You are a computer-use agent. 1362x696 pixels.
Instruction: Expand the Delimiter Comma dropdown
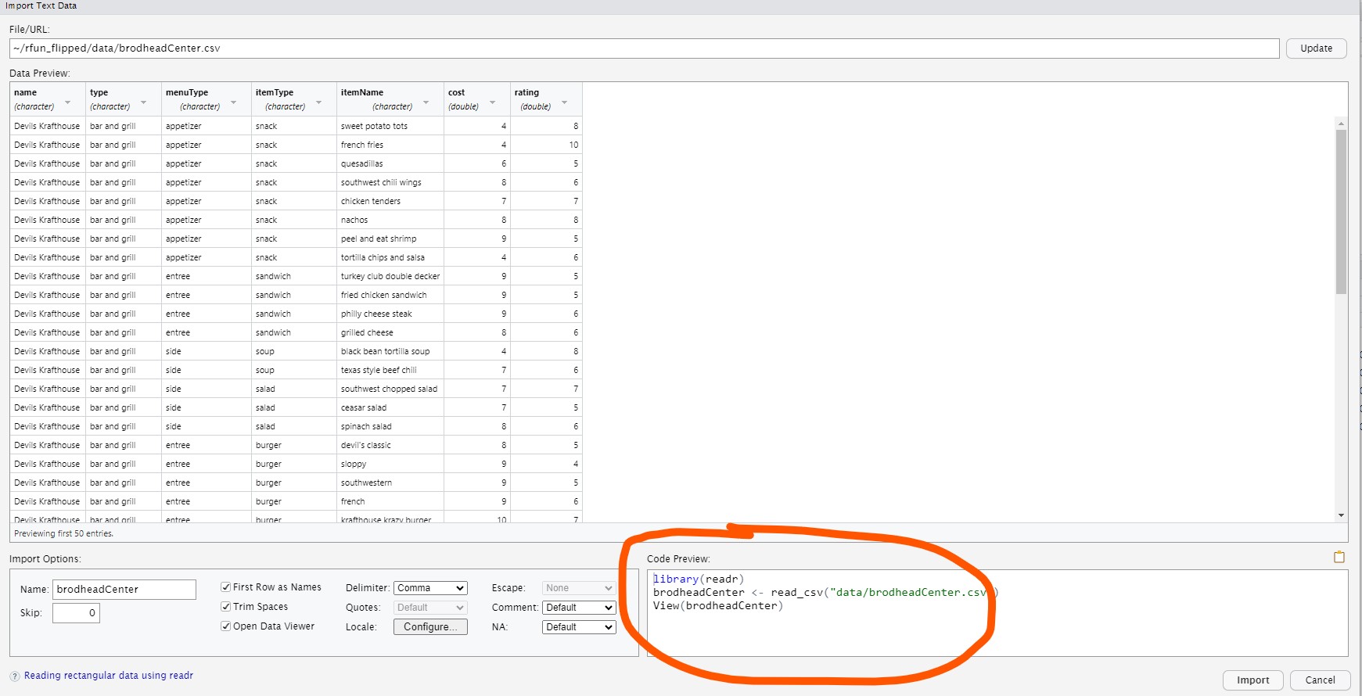pyautogui.click(x=429, y=588)
